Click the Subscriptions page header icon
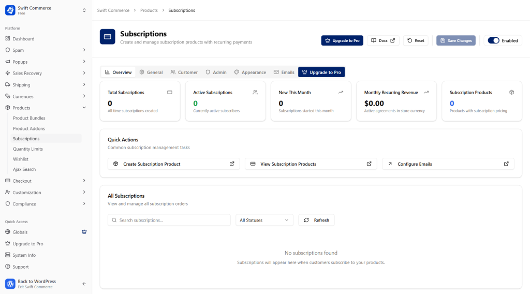This screenshot has height=294, width=530. [x=108, y=37]
